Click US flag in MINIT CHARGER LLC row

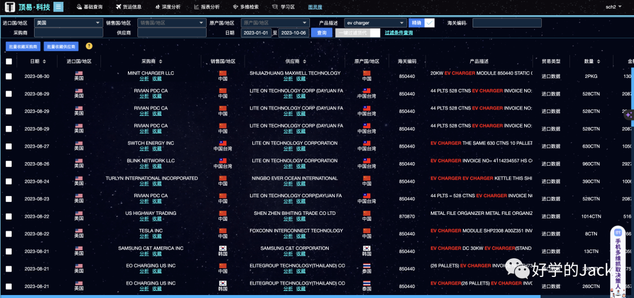click(79, 73)
